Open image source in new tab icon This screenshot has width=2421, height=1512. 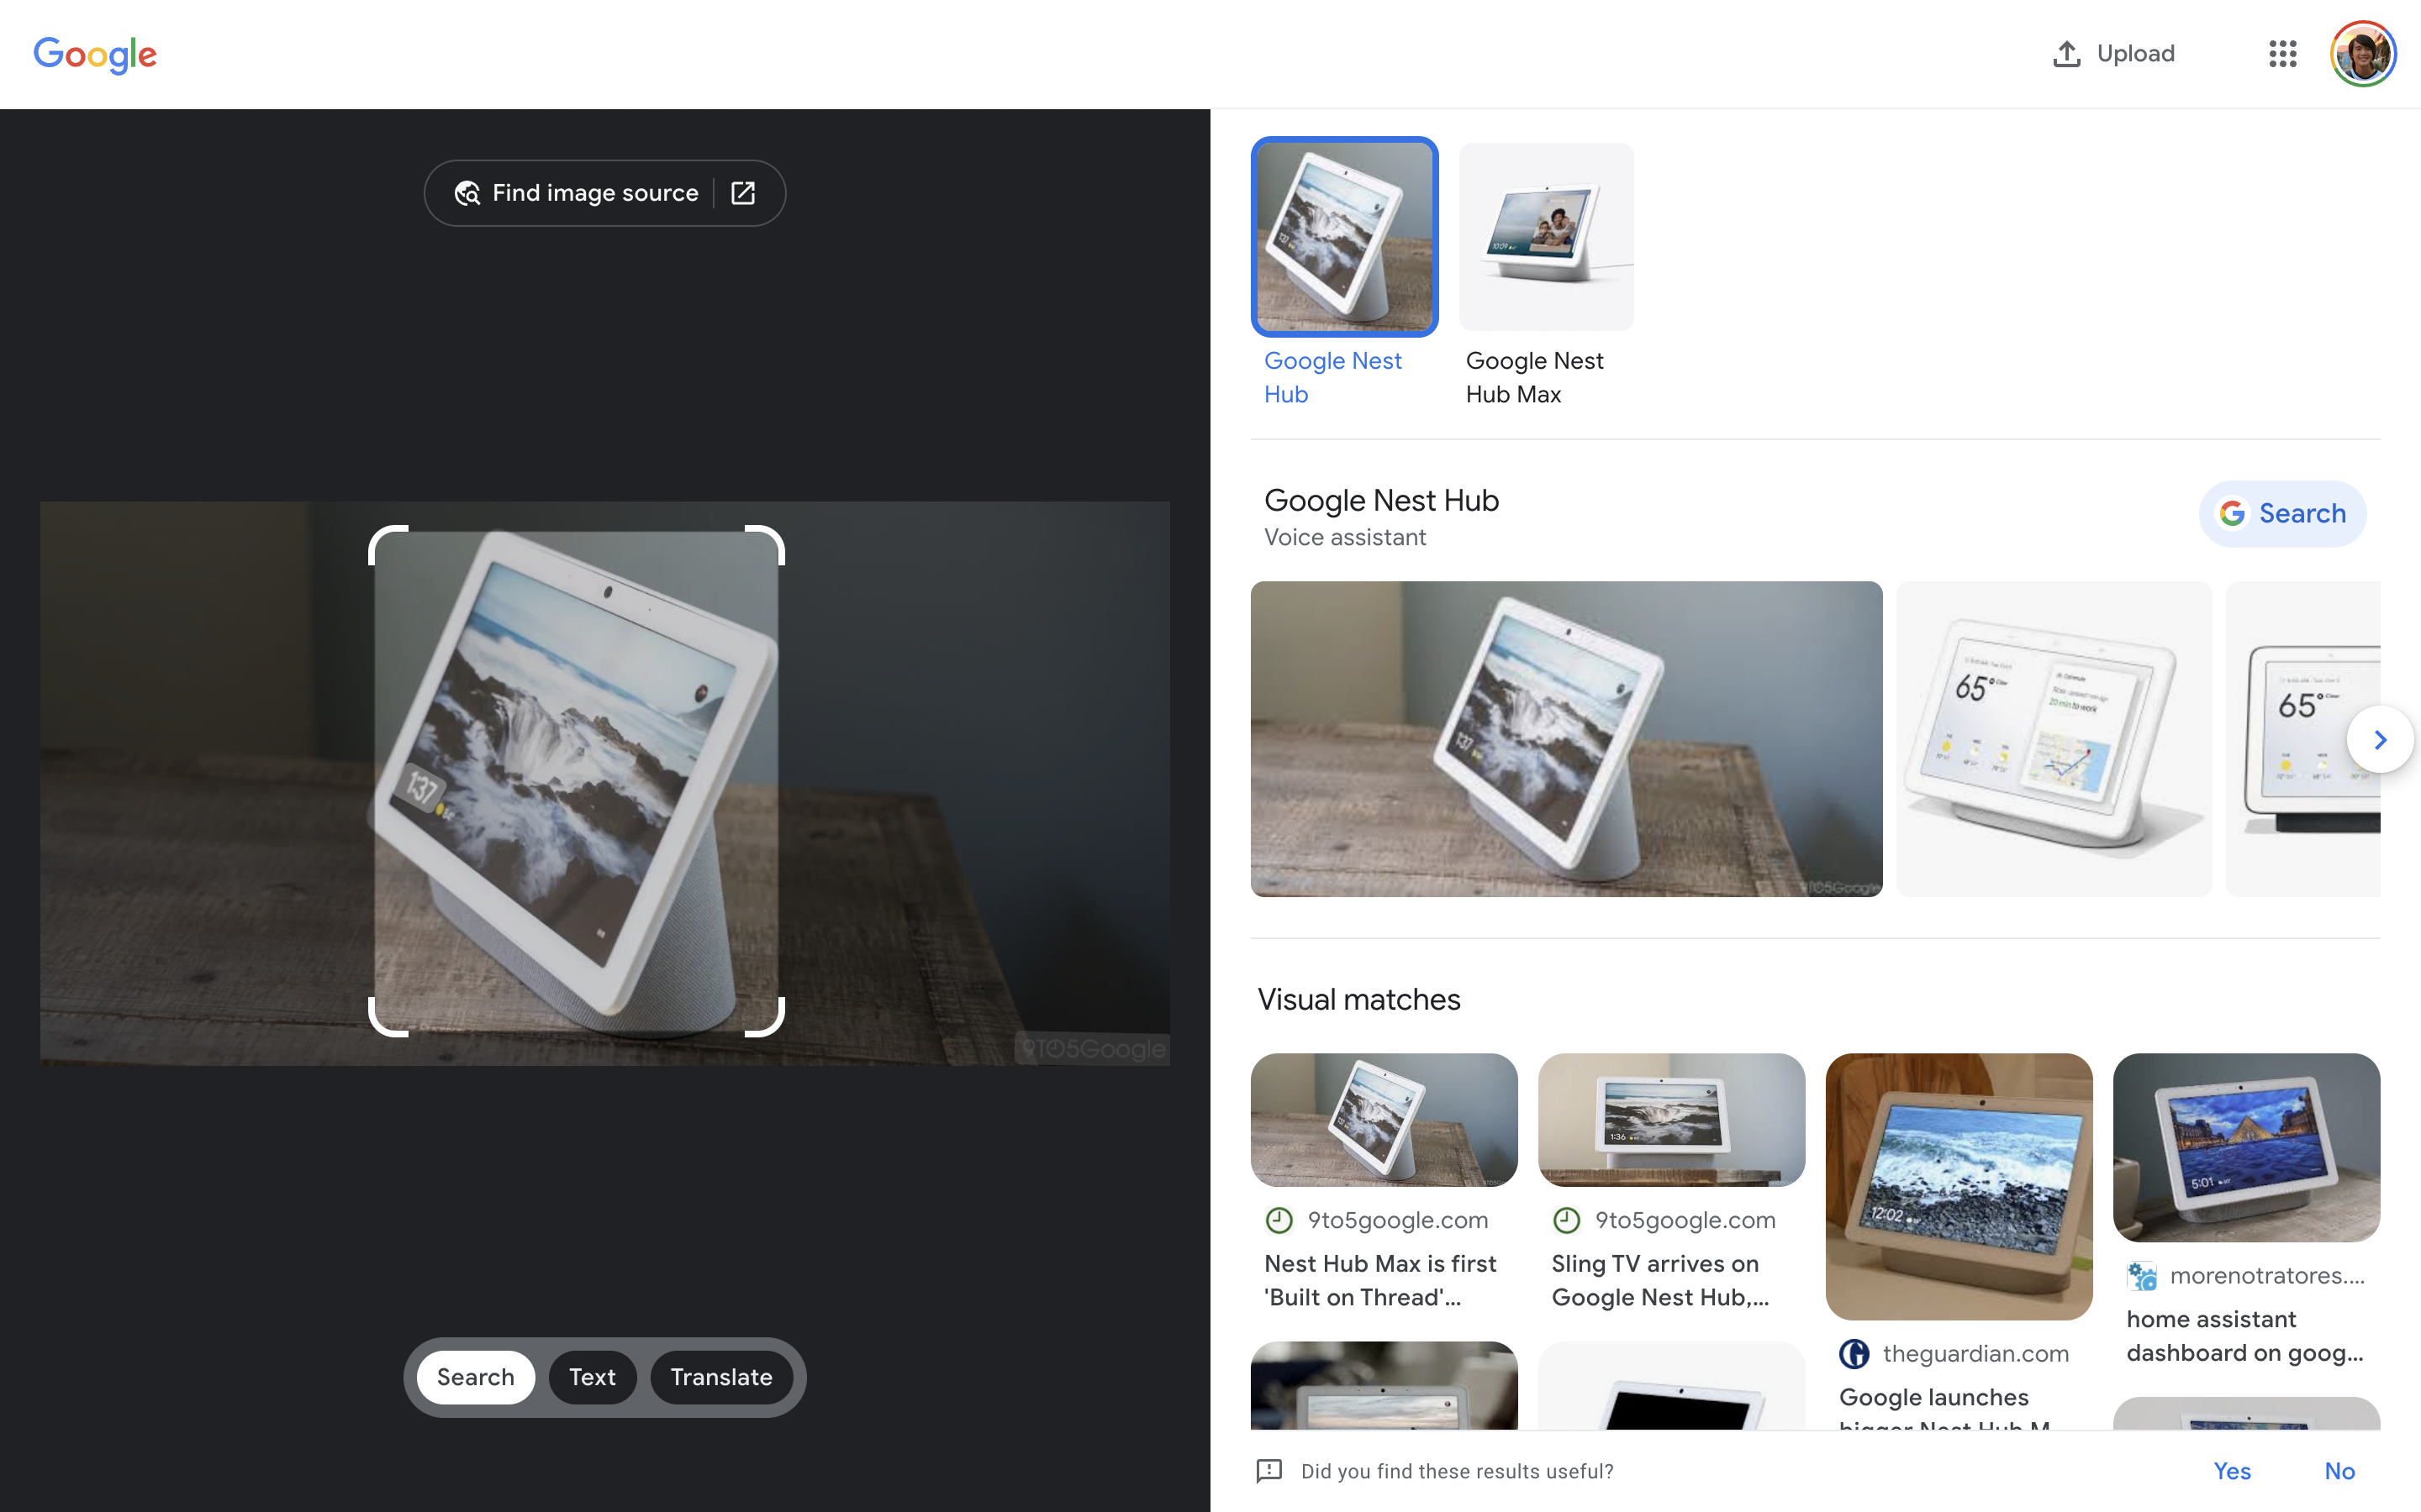[743, 193]
